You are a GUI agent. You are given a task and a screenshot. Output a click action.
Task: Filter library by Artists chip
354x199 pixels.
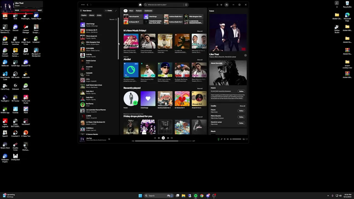click(99, 15)
